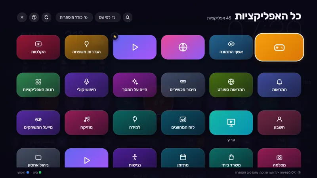Close the all apps screen
The image size is (317, 178).
pos(22,17)
